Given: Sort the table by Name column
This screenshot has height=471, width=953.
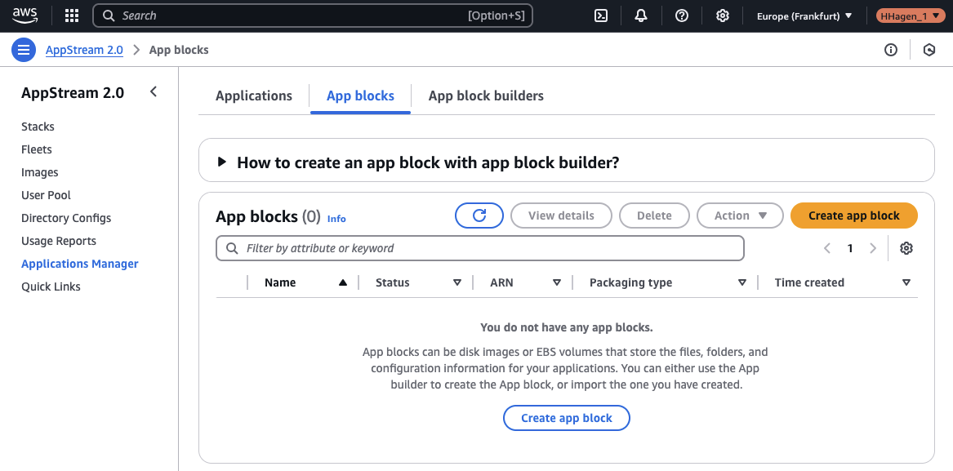Looking at the screenshot, I should (x=280, y=282).
